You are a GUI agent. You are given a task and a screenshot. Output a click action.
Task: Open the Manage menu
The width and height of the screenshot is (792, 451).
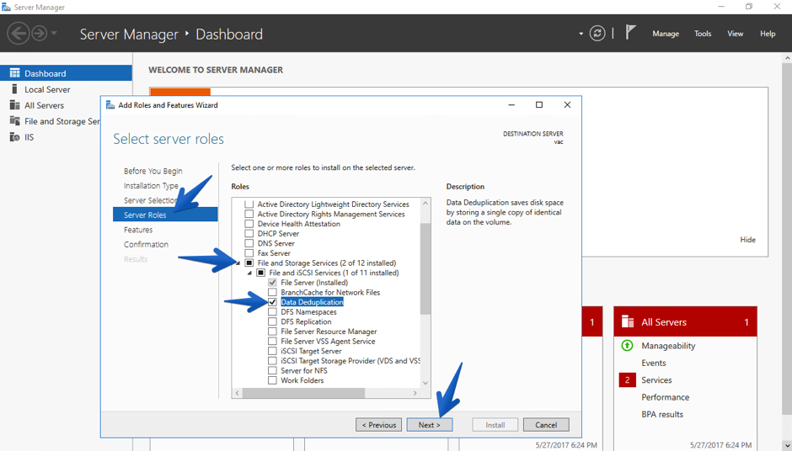pyautogui.click(x=666, y=34)
